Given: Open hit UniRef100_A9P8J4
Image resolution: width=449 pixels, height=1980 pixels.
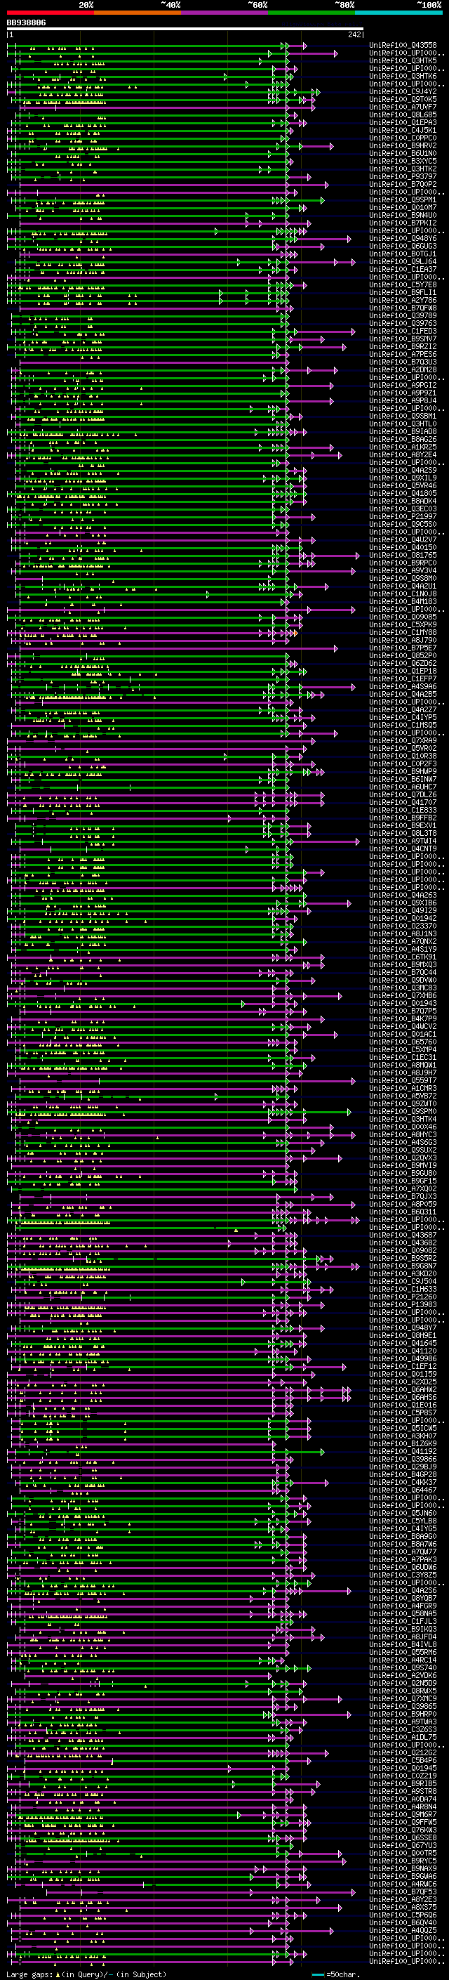Looking at the screenshot, I should coord(402,400).
